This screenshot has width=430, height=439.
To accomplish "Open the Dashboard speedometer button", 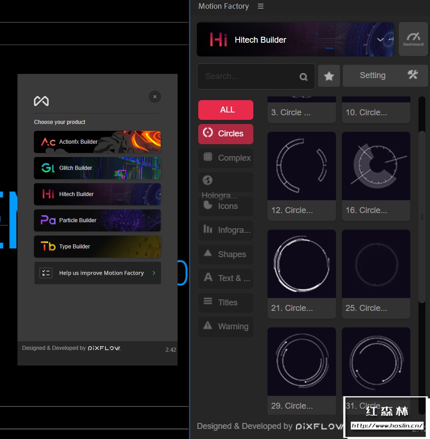I will click(x=413, y=39).
